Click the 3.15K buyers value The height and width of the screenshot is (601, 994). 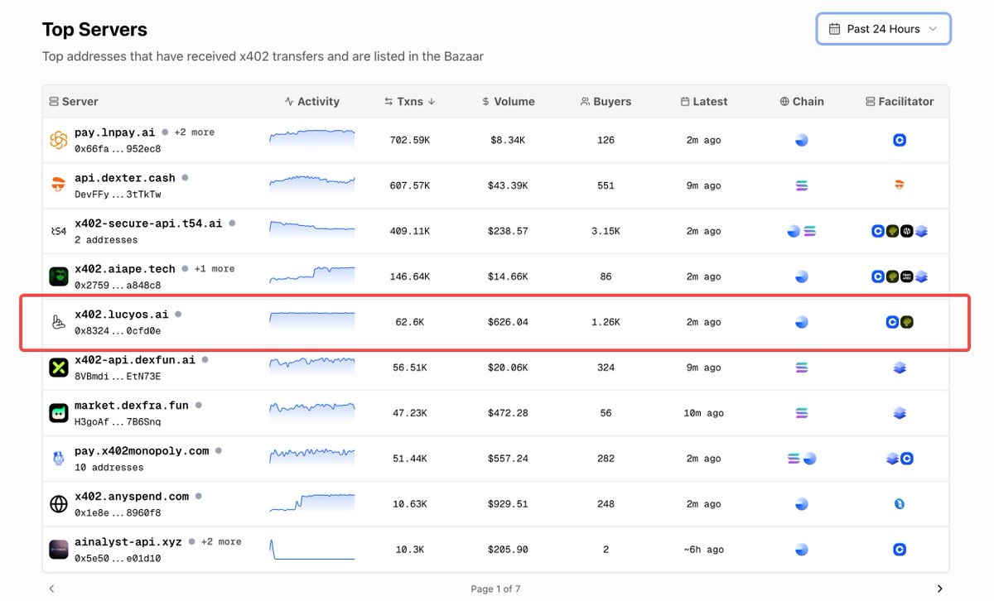click(x=606, y=231)
